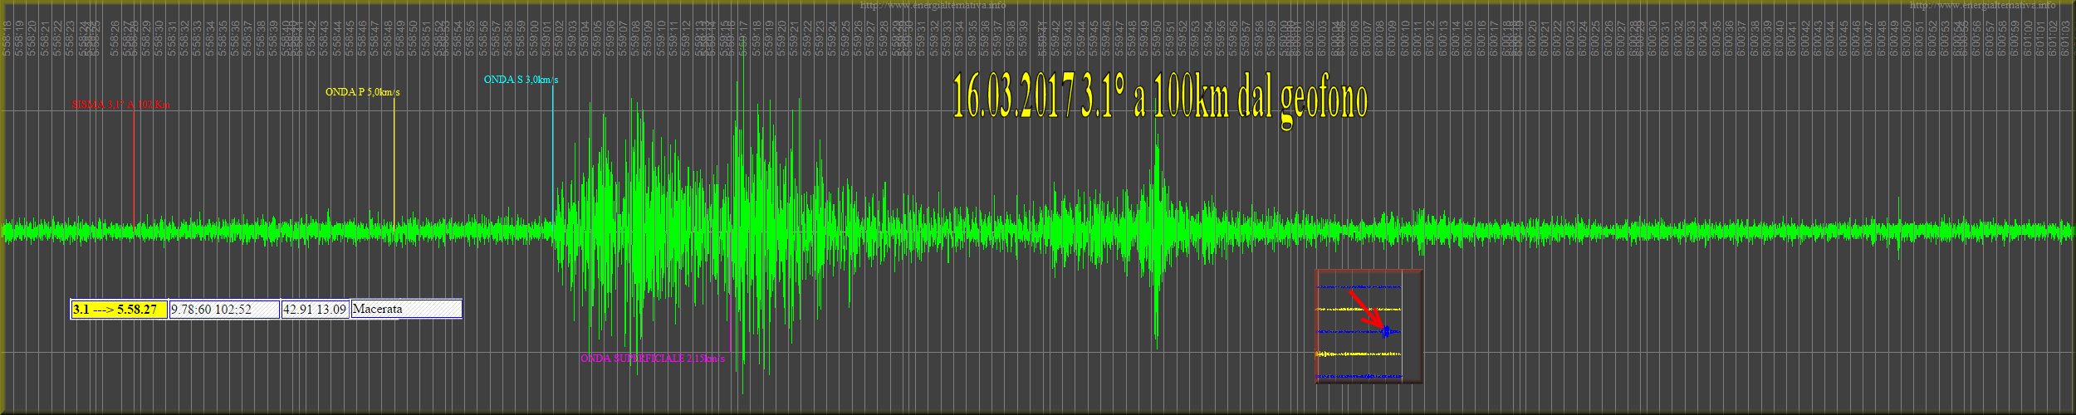Click the 5:58:35 time label

(x=223, y=39)
